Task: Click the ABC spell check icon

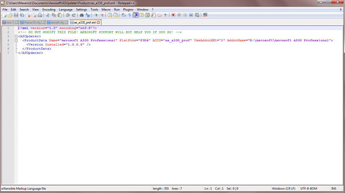Action: (205, 15)
